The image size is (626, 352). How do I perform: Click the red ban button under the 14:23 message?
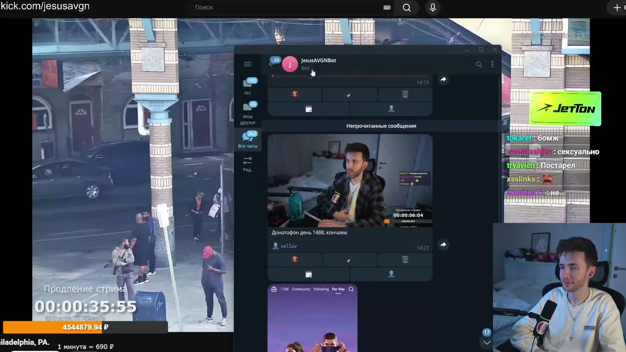pos(295,260)
